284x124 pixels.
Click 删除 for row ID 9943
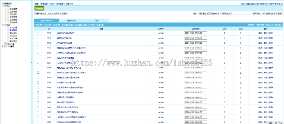tap(271, 43)
